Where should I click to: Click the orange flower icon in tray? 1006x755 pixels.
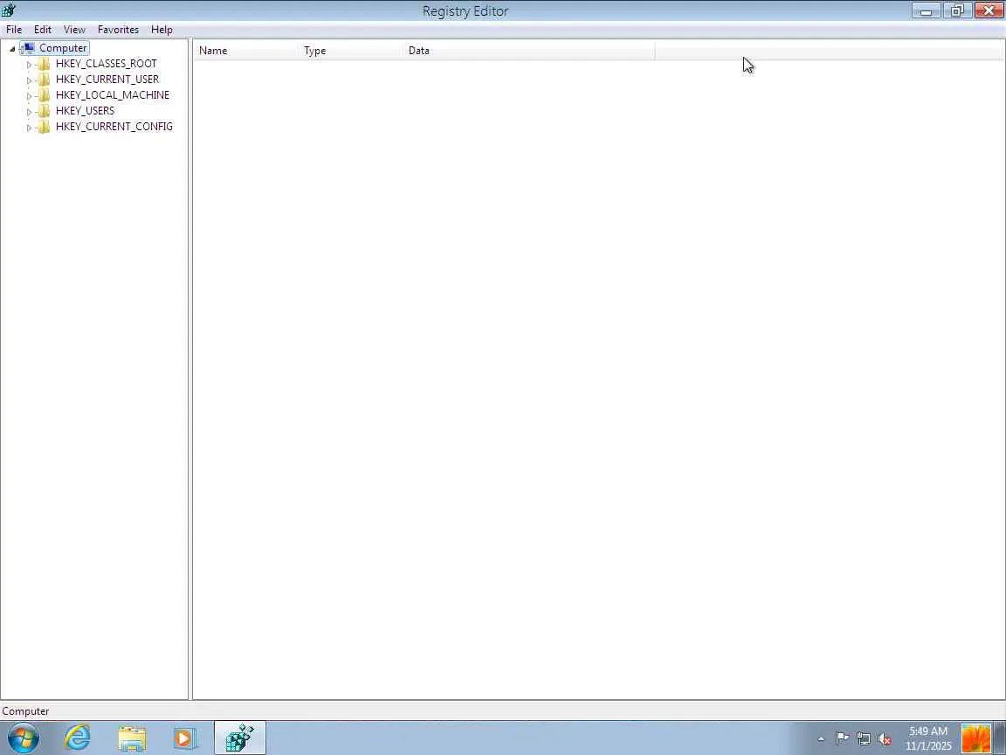pos(975,738)
